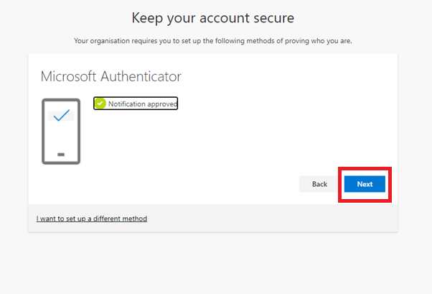The image size is (432, 294).
Task: Select the 'Notification approved' status text
Action: pyautogui.click(x=142, y=104)
